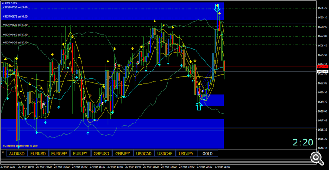This screenshot has width=329, height=170.
Task: Click the GOLD,M5 chart title
Action: point(11,3)
